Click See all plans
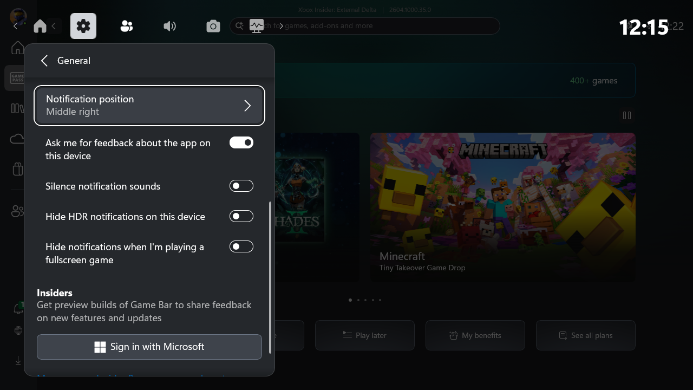The height and width of the screenshot is (390, 693). [x=585, y=335]
